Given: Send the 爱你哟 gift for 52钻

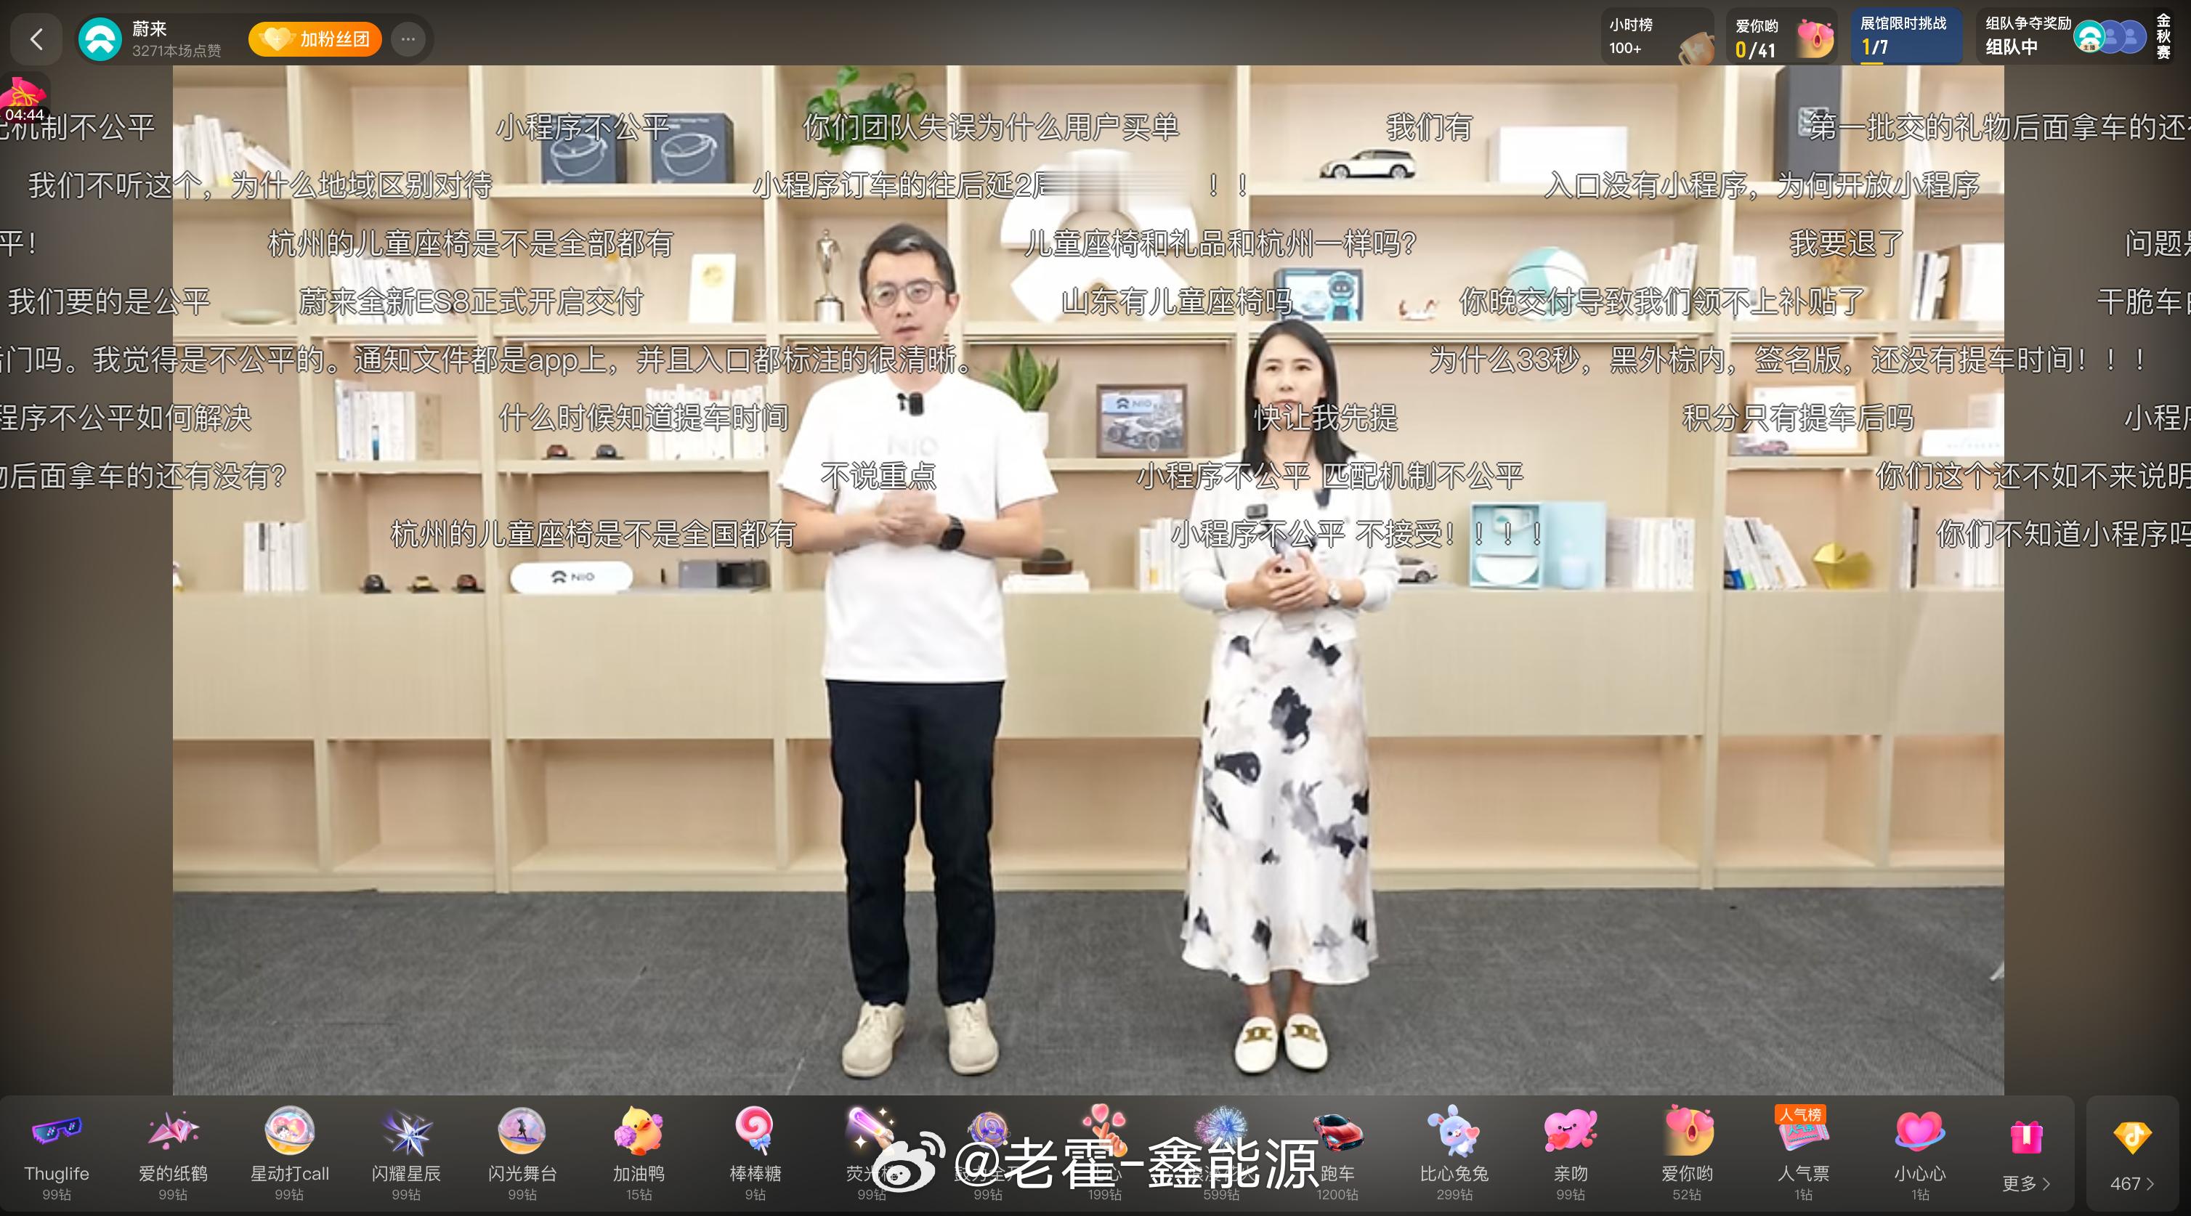Looking at the screenshot, I should 1687,1155.
